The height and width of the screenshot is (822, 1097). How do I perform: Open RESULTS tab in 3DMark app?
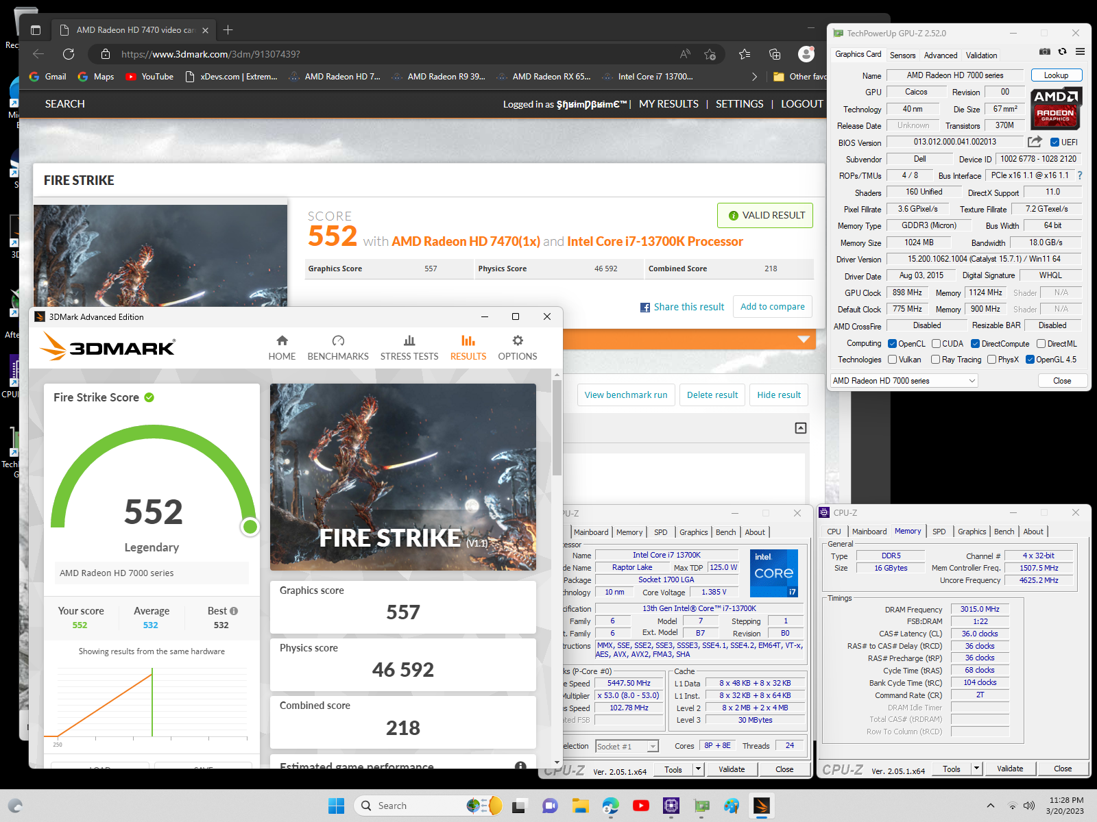coord(468,347)
